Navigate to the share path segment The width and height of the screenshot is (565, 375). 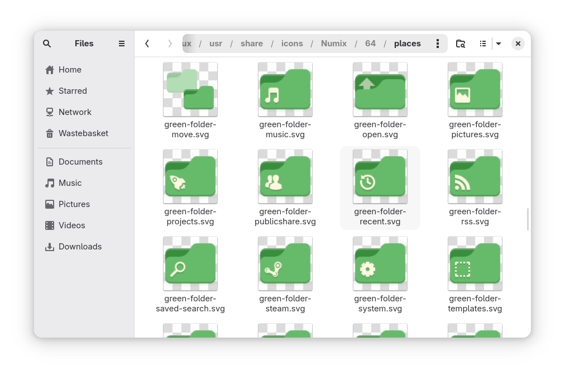tap(252, 44)
